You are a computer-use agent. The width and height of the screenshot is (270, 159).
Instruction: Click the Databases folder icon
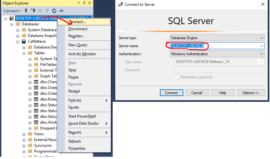[x=18, y=24]
